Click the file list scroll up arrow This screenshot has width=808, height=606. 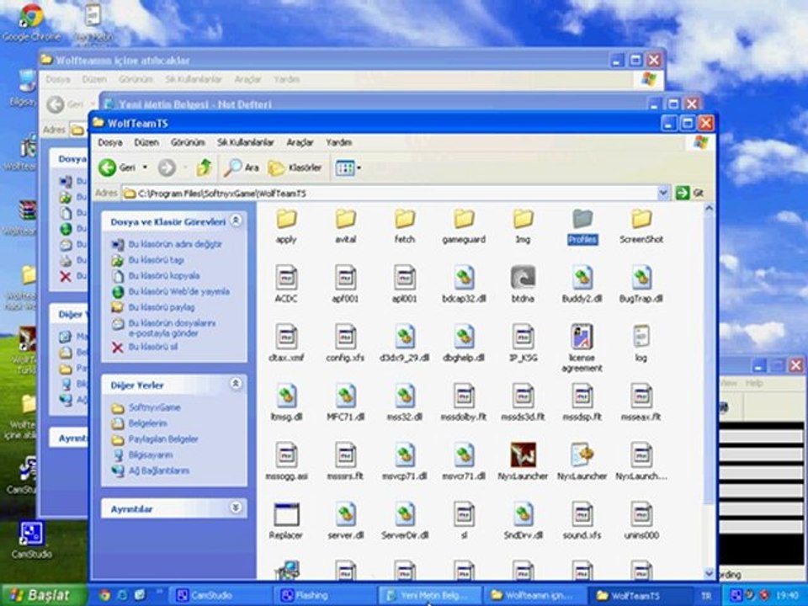709,209
